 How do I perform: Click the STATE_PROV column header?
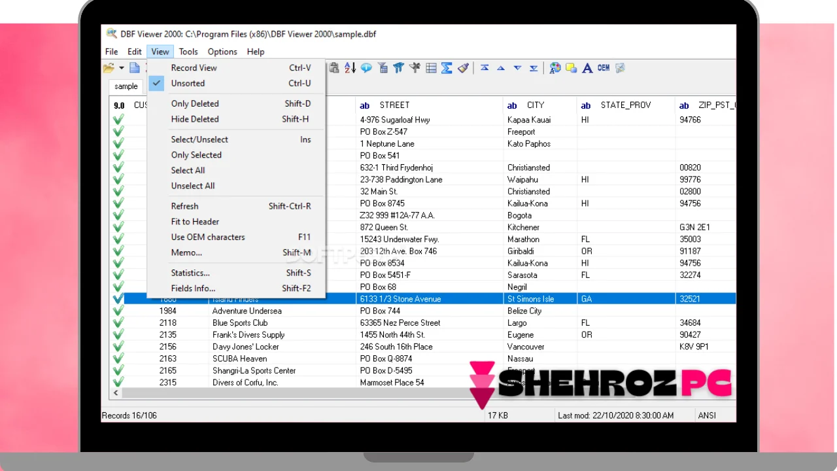tap(626, 105)
